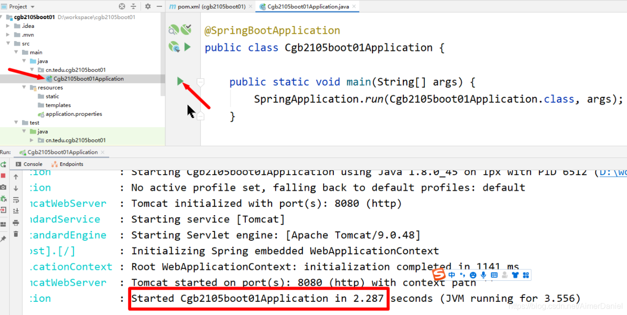Click the Spring bean checkmark gutter icon
Image resolution: width=627 pixels, height=315 pixels.
click(x=186, y=30)
